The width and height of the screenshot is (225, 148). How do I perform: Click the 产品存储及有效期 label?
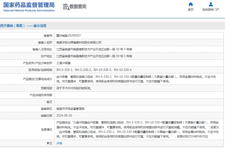pos(41,95)
